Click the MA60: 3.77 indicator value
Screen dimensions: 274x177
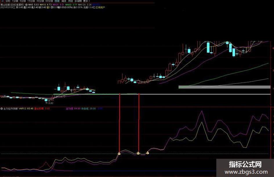[x=71, y=5]
